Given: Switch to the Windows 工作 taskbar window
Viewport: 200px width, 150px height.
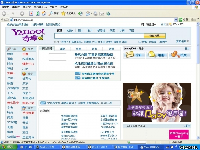Looking at the screenshot, I should (x=47, y=147).
